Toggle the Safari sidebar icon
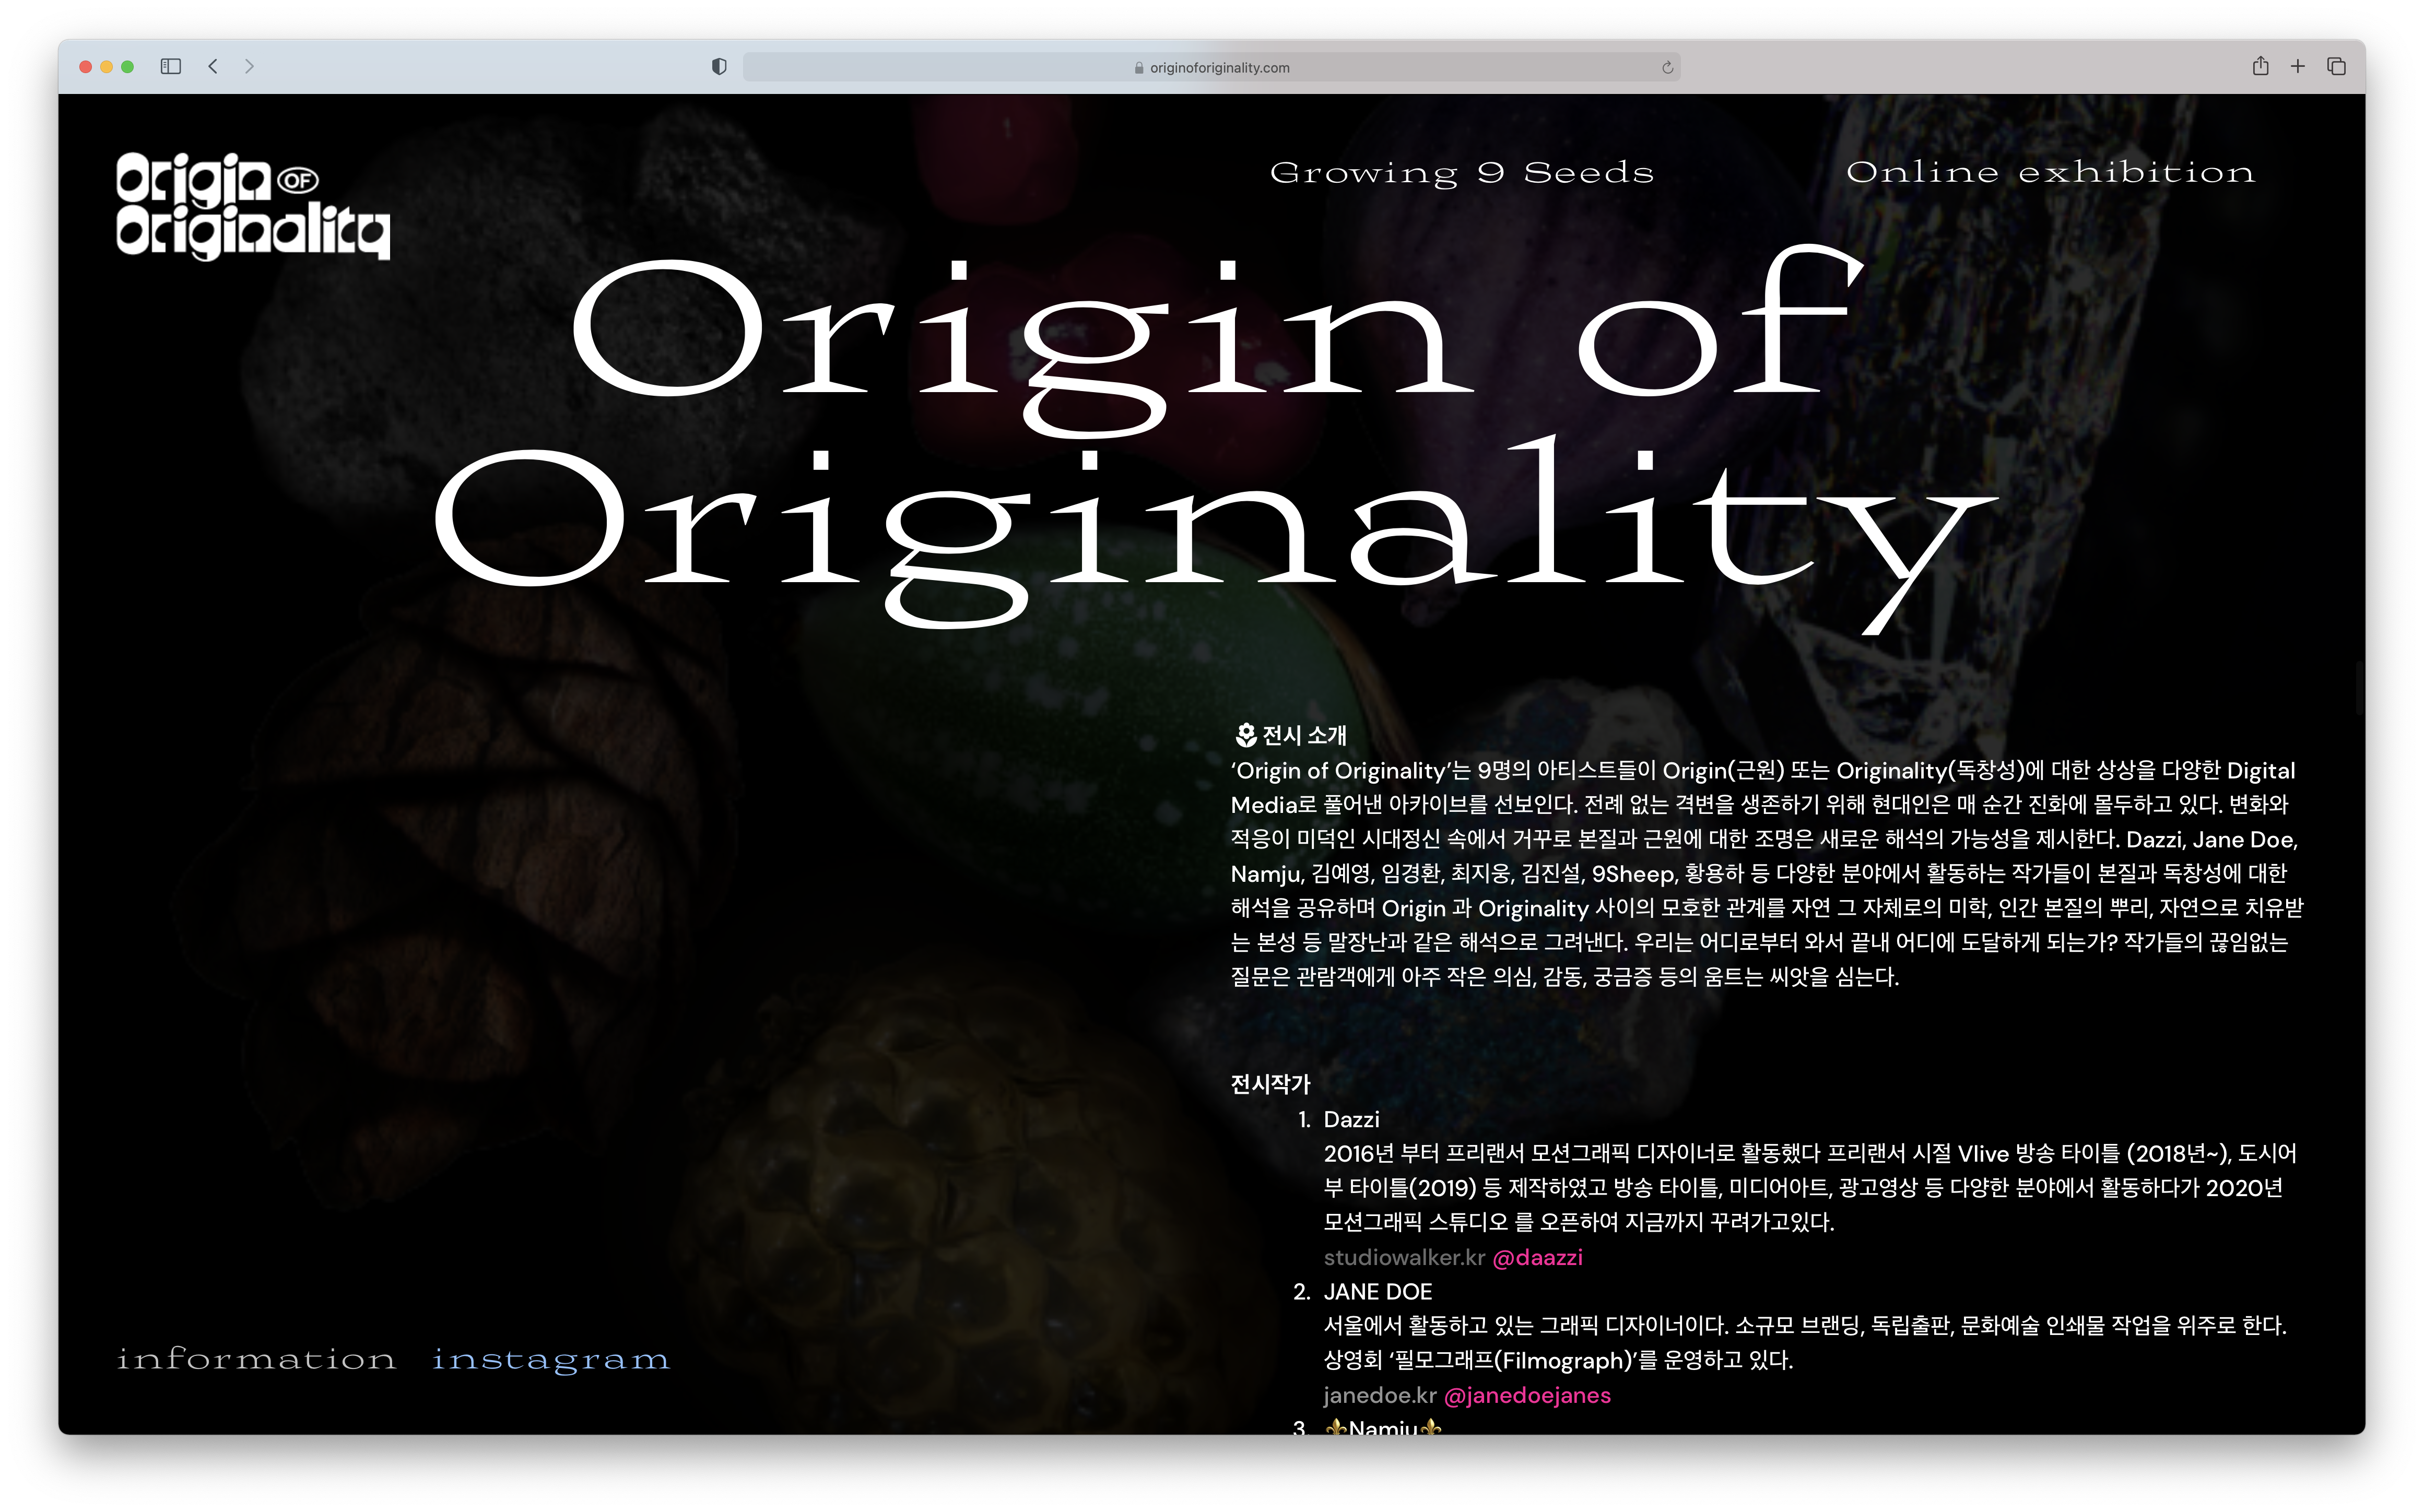Viewport: 2424px width, 1512px height. pos(171,66)
